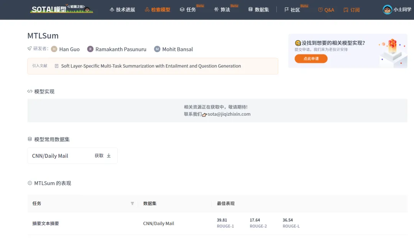Screen dimensions: 414x238
Task: Open the 检索模型 navigation item
Action: (158, 10)
